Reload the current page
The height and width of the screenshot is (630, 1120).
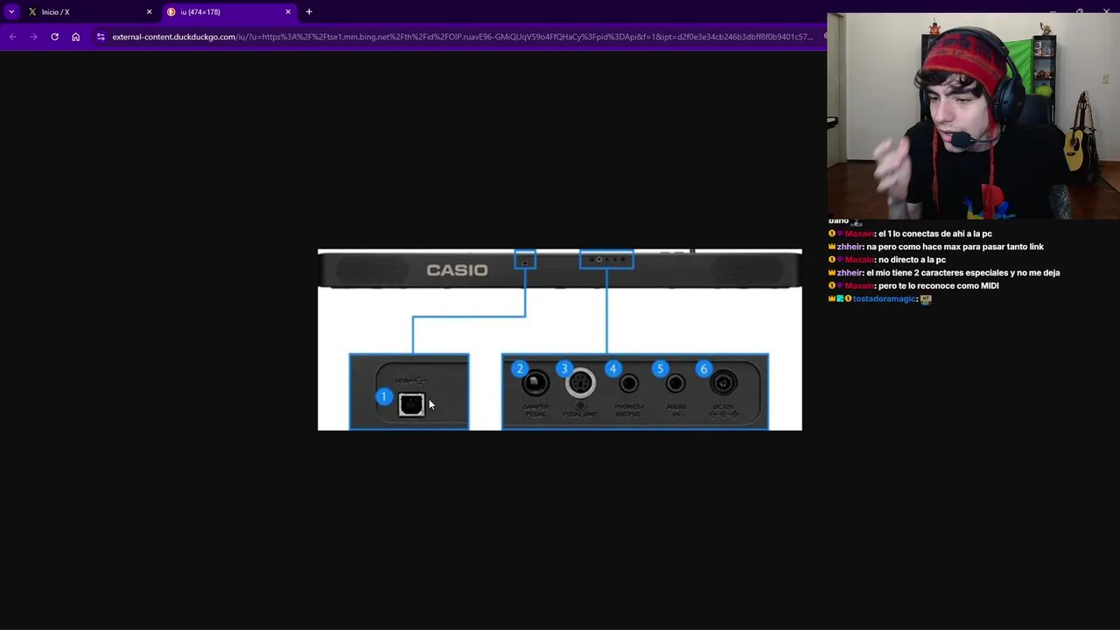54,37
